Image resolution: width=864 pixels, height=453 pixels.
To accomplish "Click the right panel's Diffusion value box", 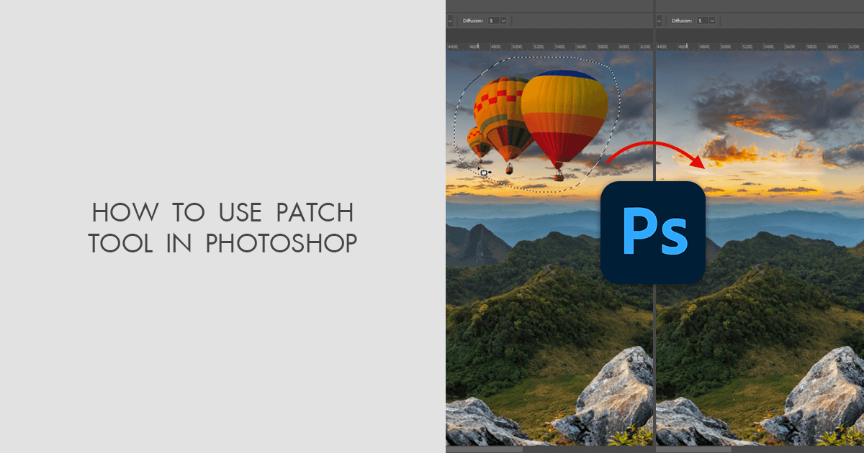I will (x=703, y=21).
